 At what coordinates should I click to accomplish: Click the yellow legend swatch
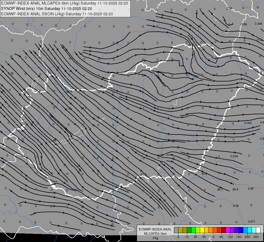[202, 230]
